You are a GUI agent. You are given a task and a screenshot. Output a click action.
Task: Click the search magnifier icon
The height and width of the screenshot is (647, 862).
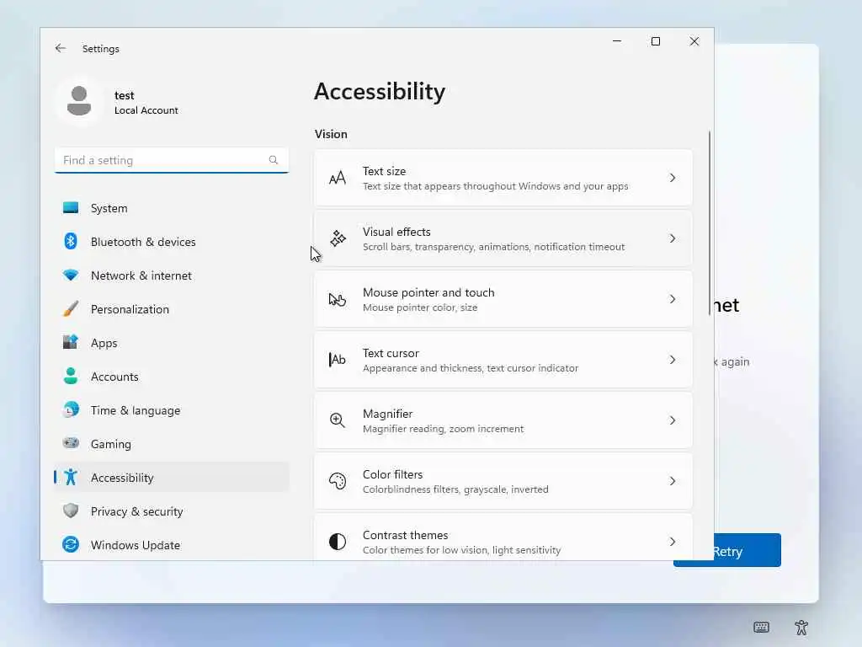coord(274,160)
